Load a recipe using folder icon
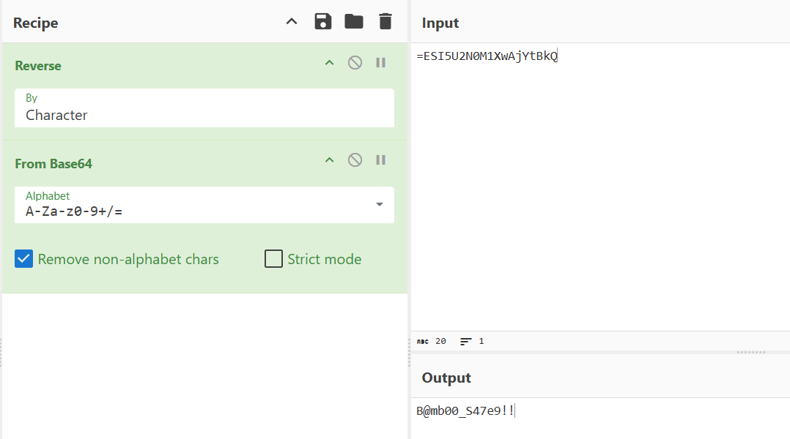790x439 pixels. tap(354, 22)
